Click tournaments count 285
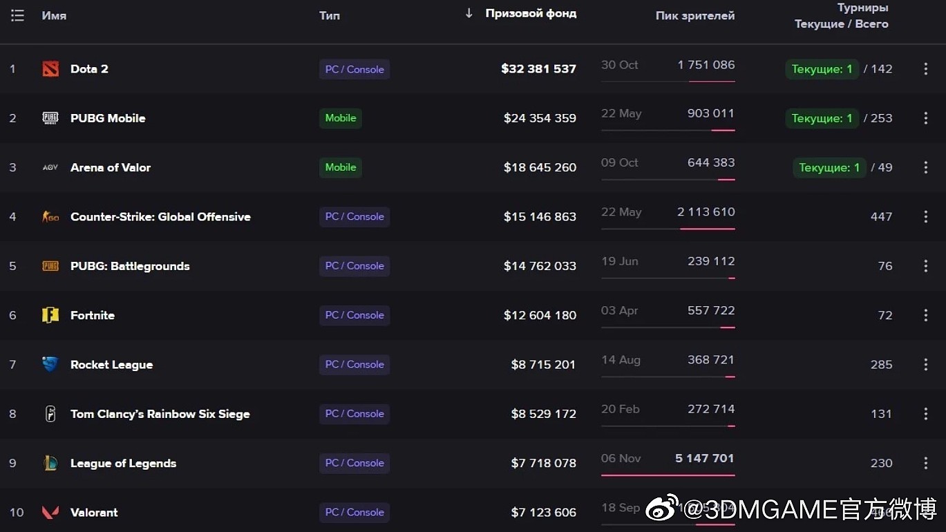Image resolution: width=946 pixels, height=532 pixels. point(882,365)
